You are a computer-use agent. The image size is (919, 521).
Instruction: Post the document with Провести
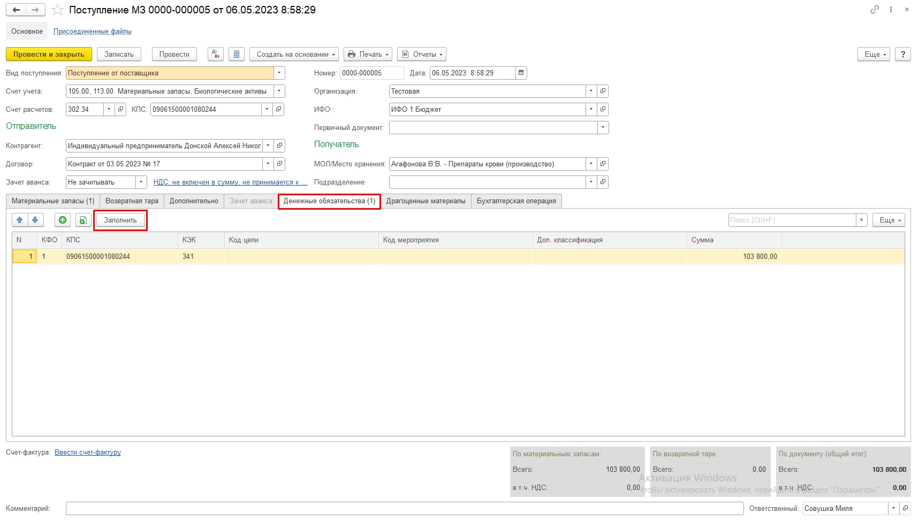coord(174,54)
